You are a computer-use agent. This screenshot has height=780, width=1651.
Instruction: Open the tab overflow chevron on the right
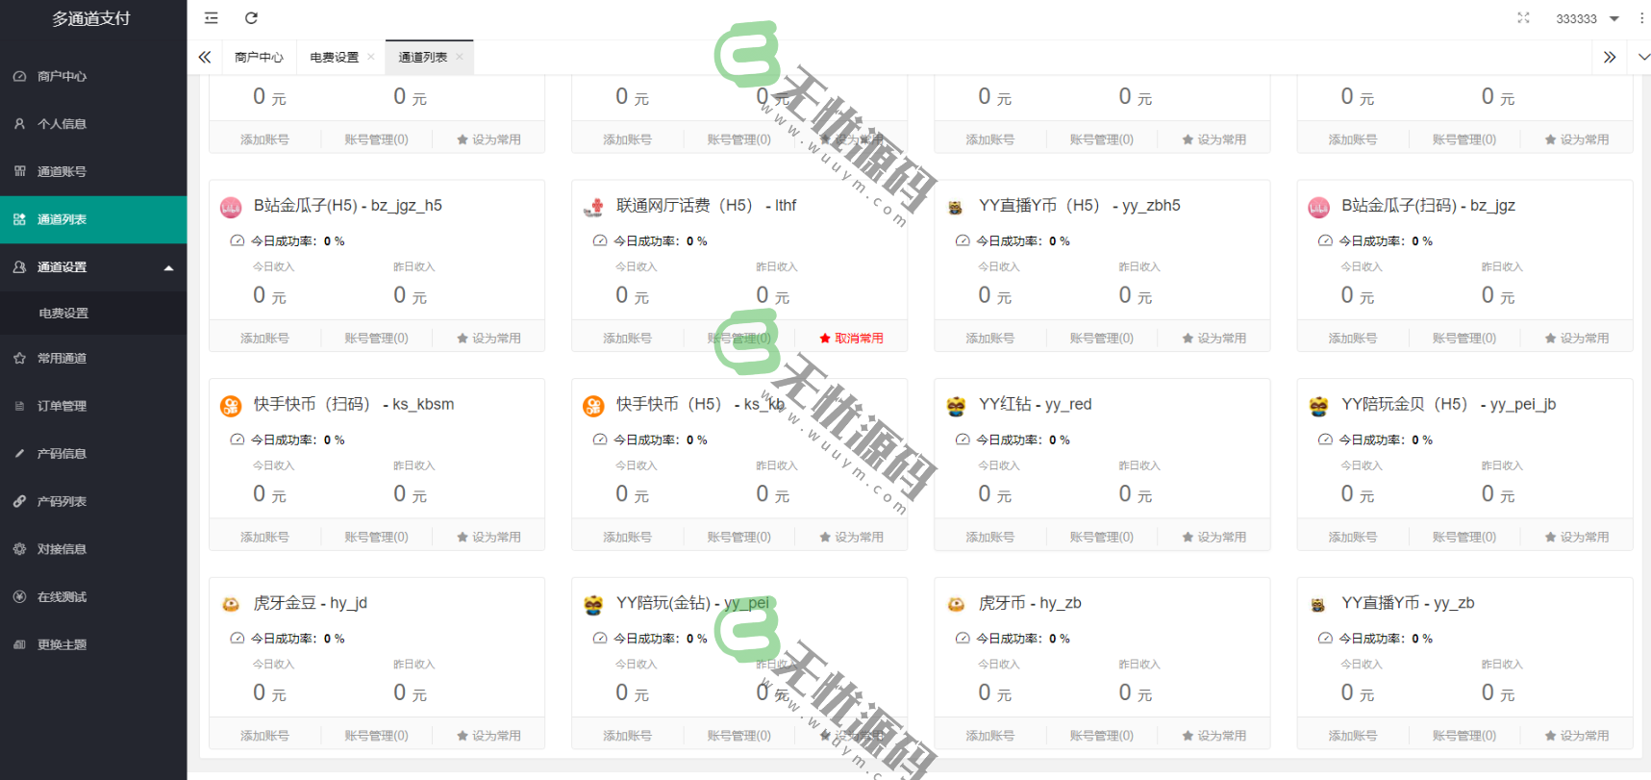(x=1609, y=57)
